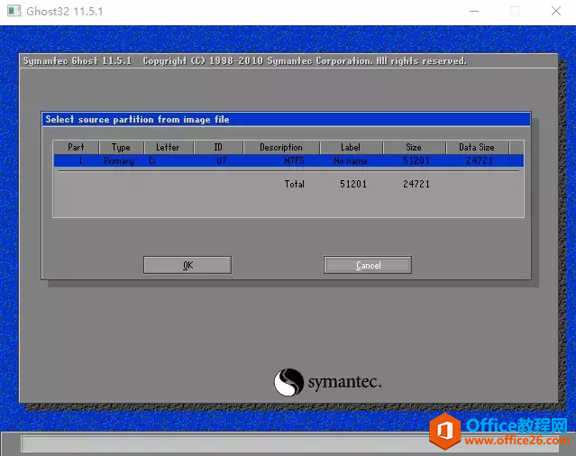Click the 'Select source partition from image file' title
Image resolution: width=576 pixels, height=456 pixels.
pyautogui.click(x=137, y=120)
